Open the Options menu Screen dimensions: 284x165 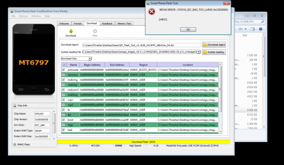(23, 16)
